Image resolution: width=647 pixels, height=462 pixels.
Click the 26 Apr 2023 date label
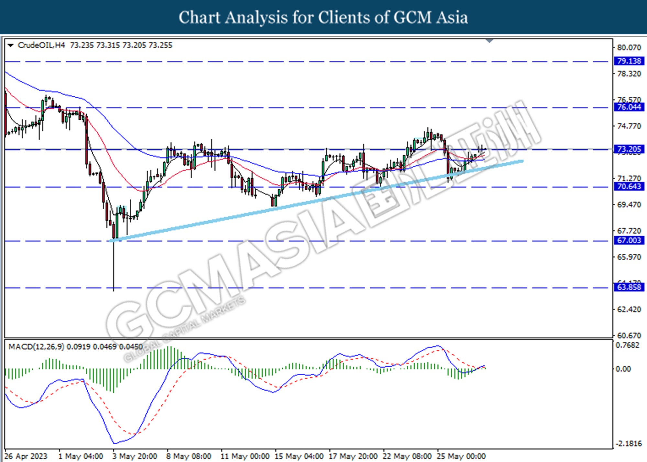[x=26, y=456]
